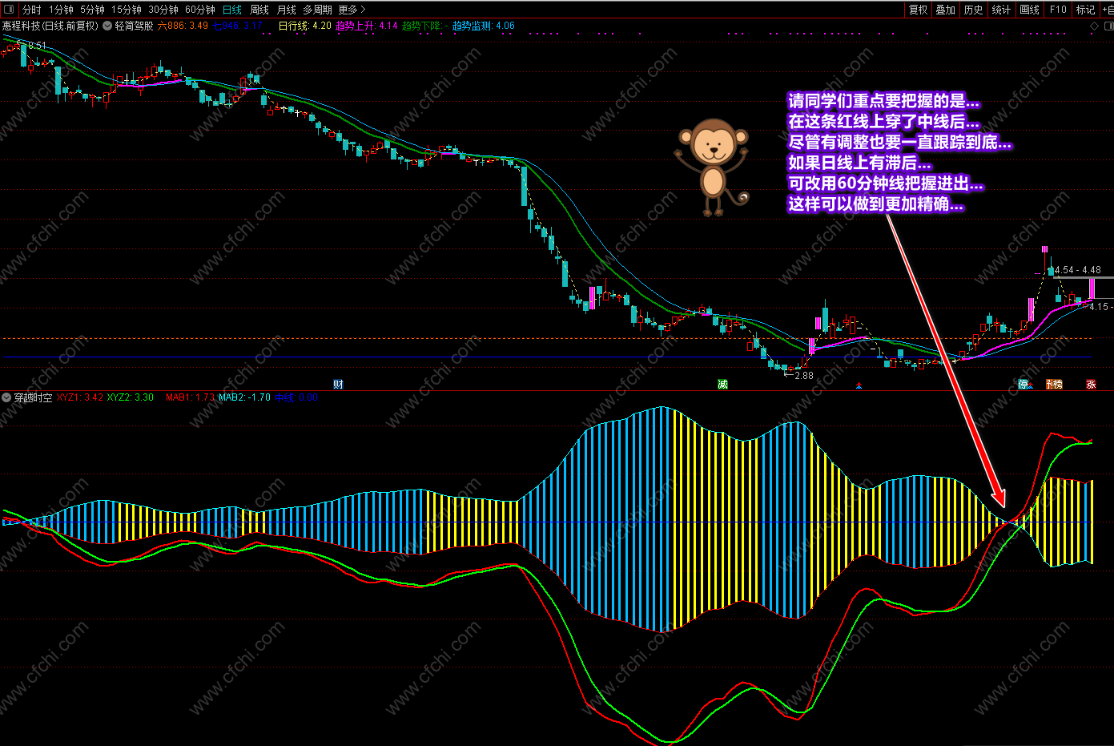The image size is (1114, 746).
Task: Click the 停 marker icon under the chart
Action: point(1023,385)
